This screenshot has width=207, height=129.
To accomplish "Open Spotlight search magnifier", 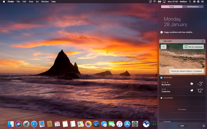I will point(190,2).
